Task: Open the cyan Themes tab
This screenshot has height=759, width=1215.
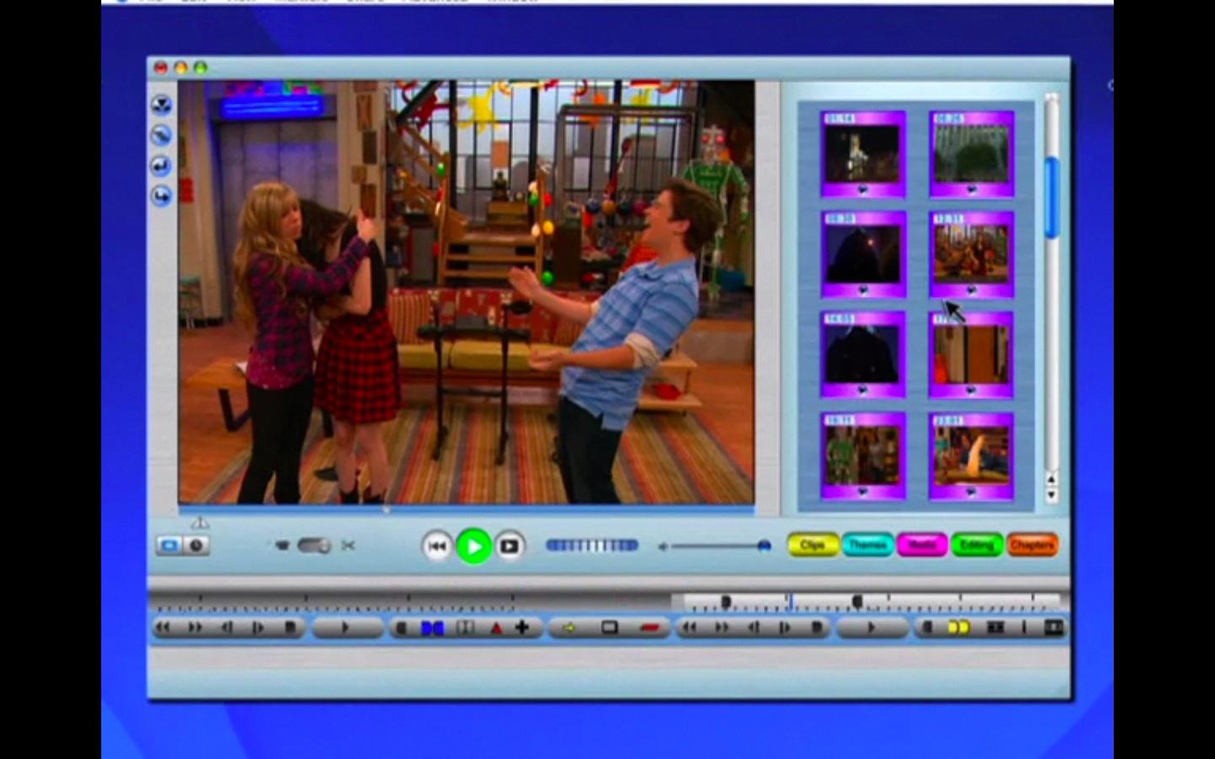Action: (867, 545)
